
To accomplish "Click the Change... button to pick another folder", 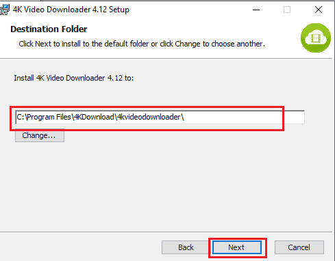I will [x=40, y=135].
